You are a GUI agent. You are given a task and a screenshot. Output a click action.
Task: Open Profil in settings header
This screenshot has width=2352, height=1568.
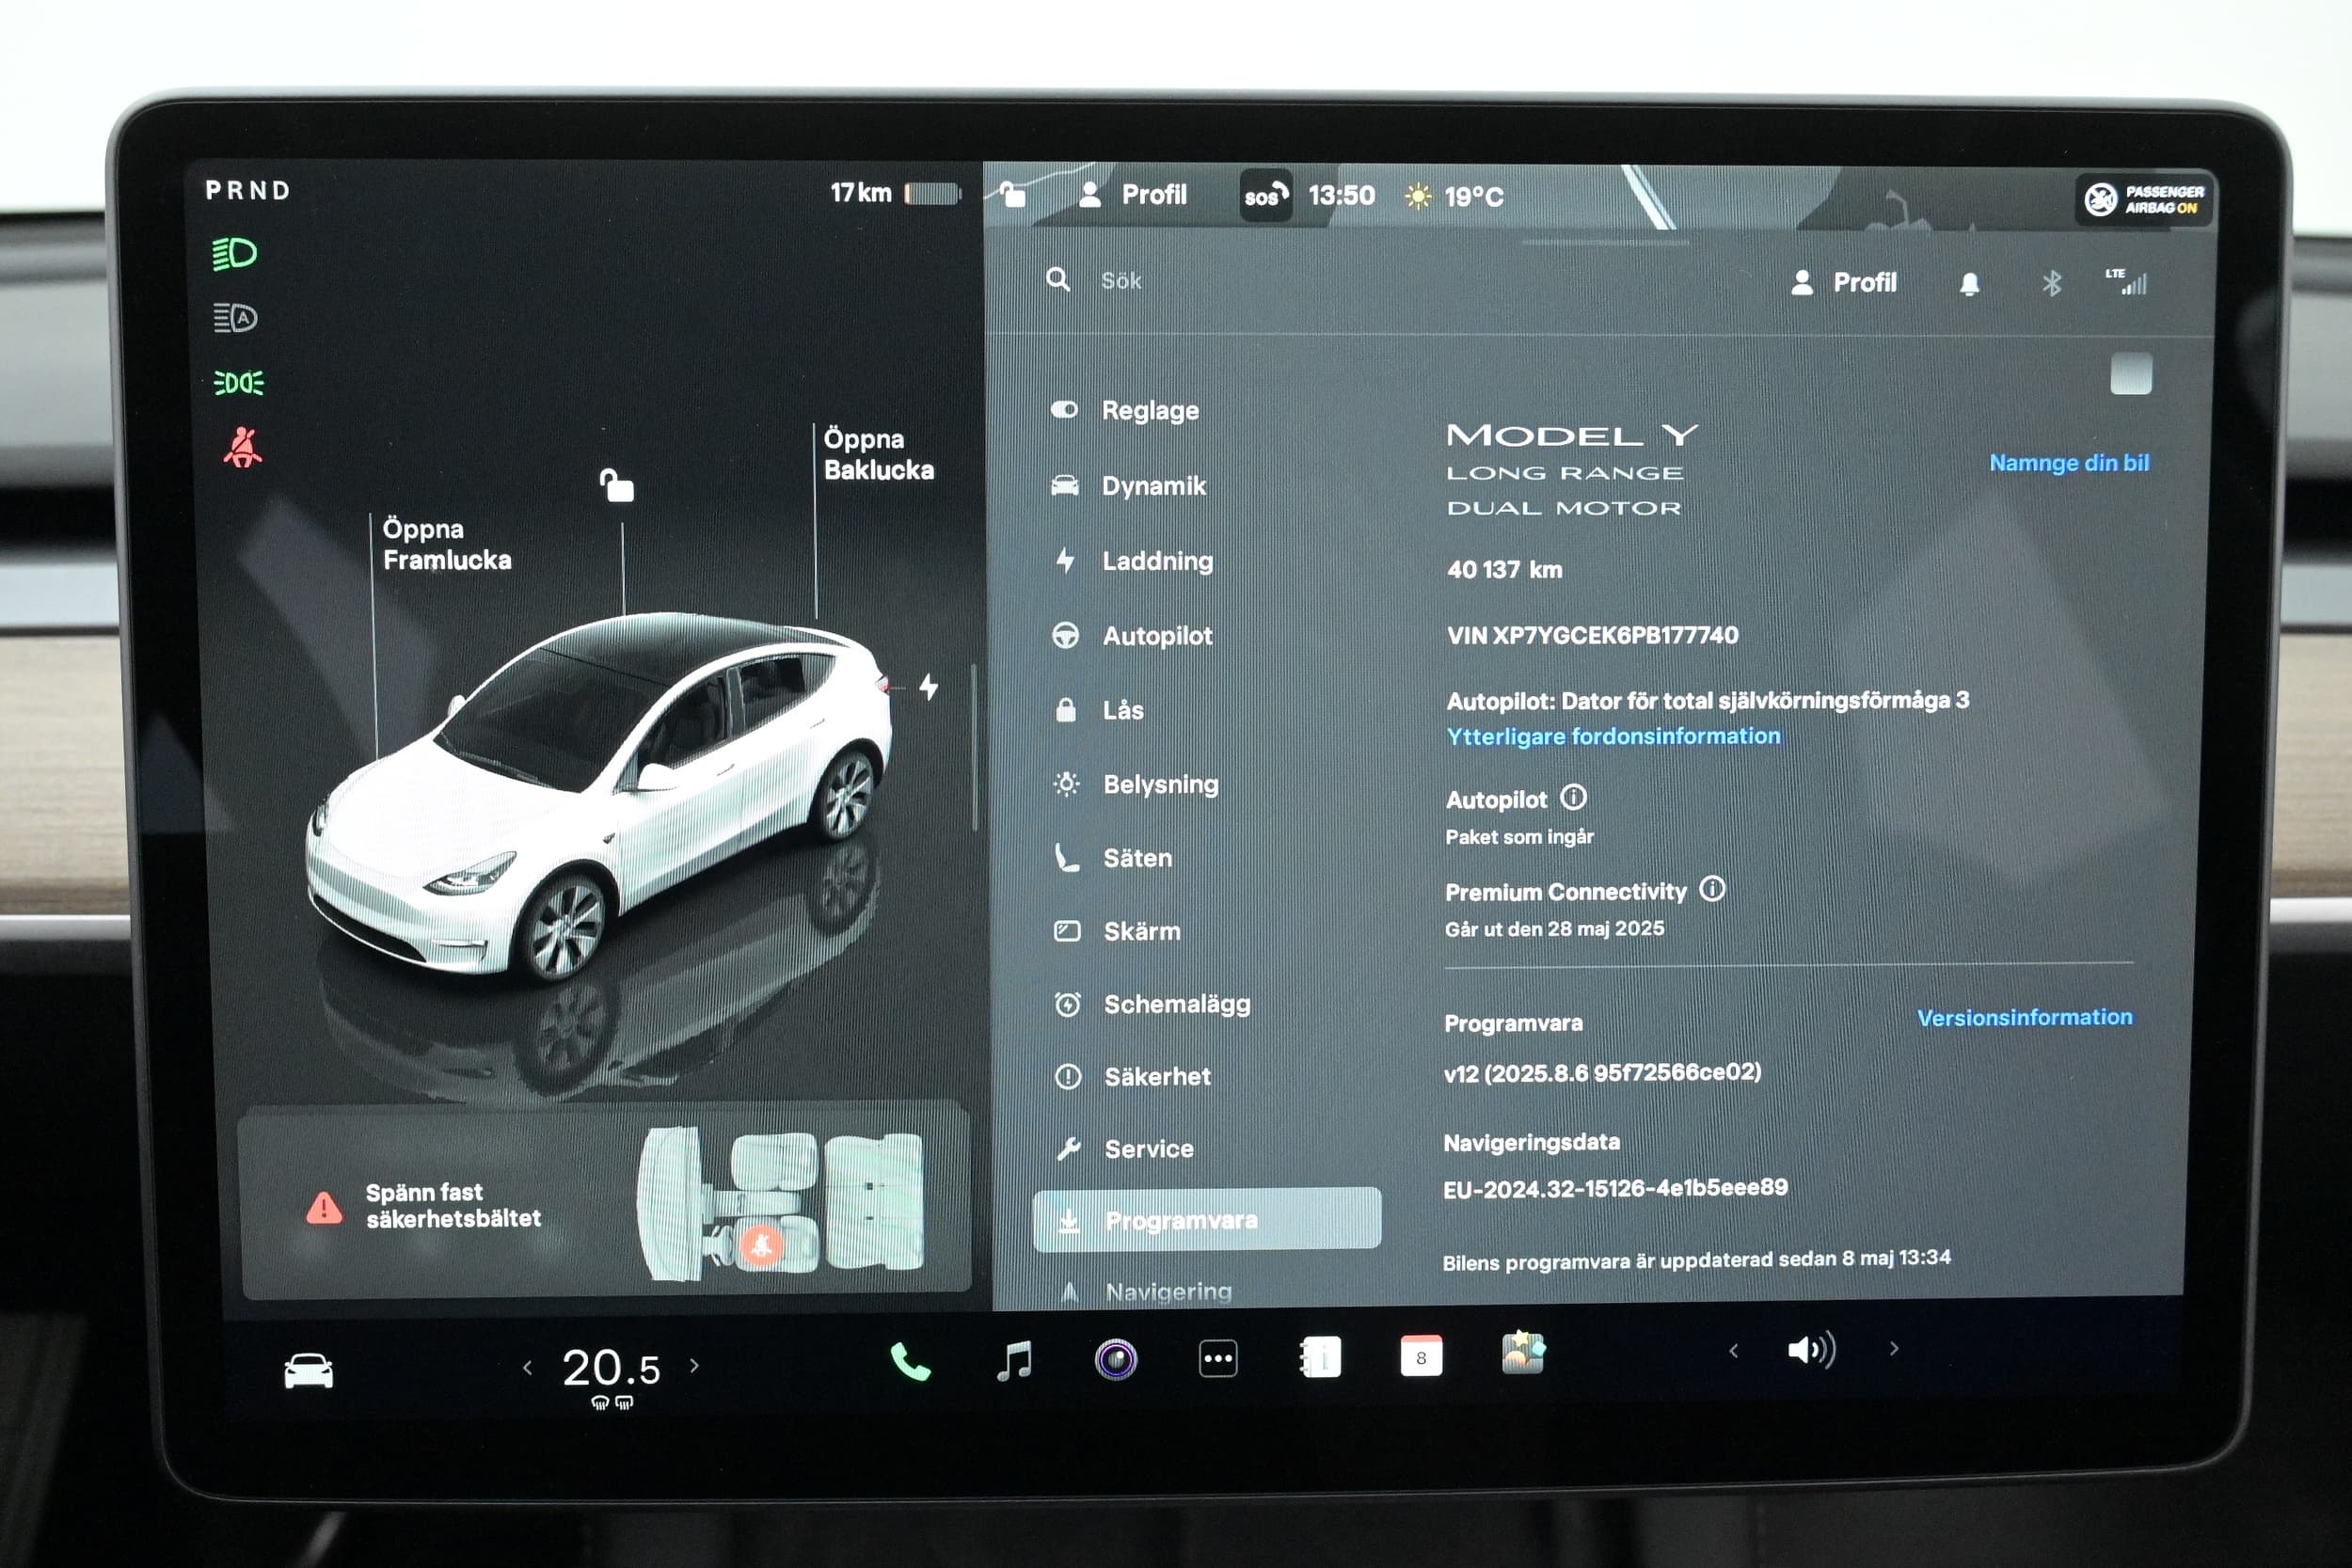click(1844, 283)
